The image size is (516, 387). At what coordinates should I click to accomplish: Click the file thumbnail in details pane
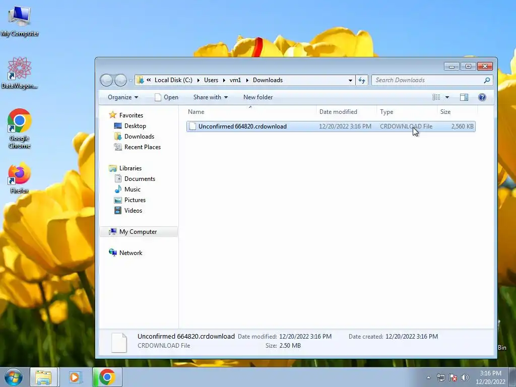119,343
